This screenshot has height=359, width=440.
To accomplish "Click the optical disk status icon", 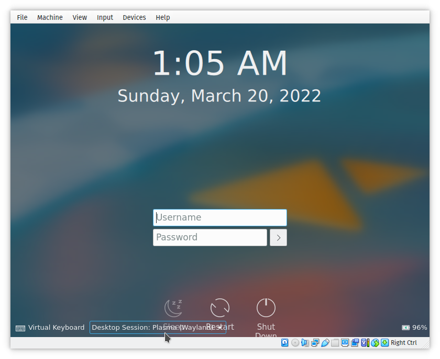I will (x=295, y=343).
